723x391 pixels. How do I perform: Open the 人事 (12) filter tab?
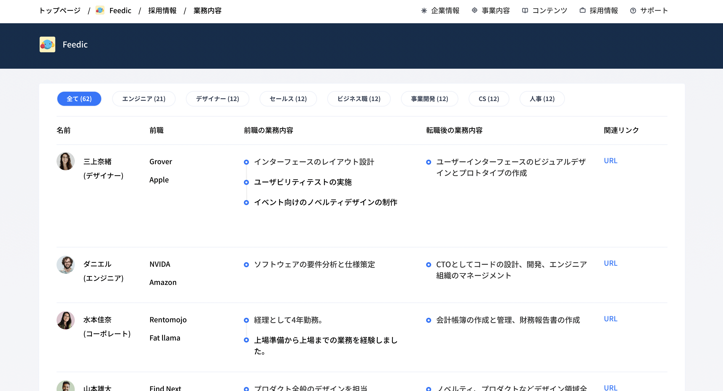pyautogui.click(x=542, y=99)
